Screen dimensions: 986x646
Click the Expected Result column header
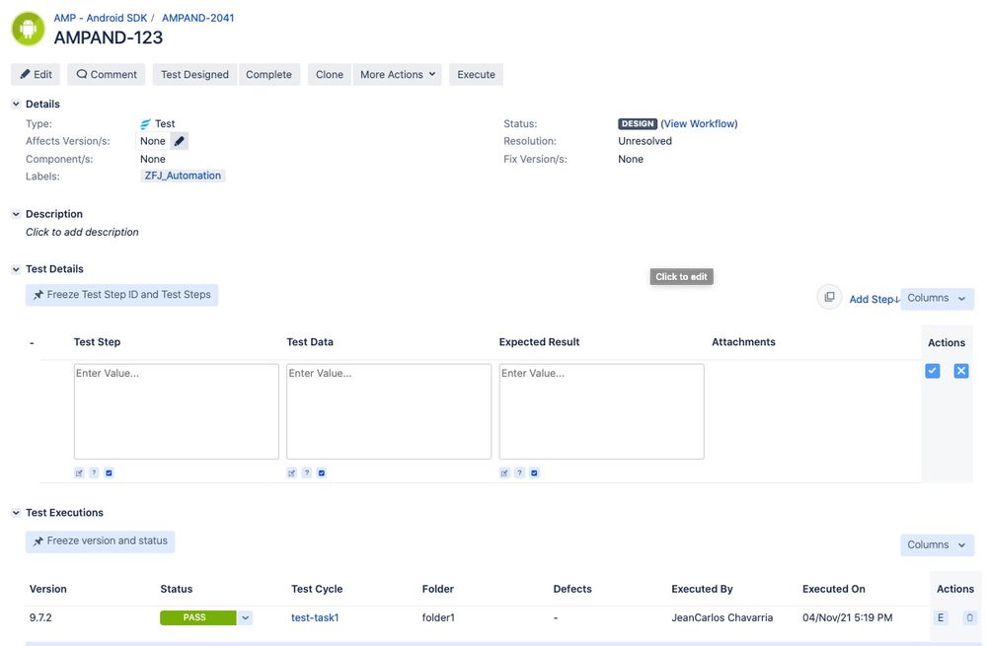(x=540, y=342)
